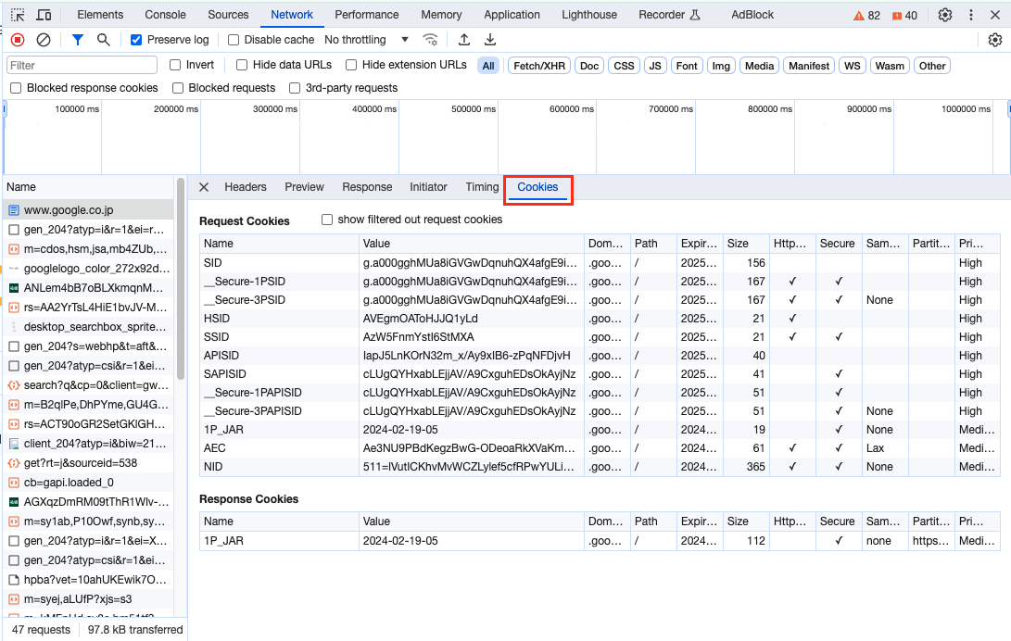Click the Import HAR file upload icon

pos(464,40)
